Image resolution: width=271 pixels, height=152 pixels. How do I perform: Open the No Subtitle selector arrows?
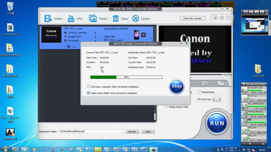pos(95,41)
